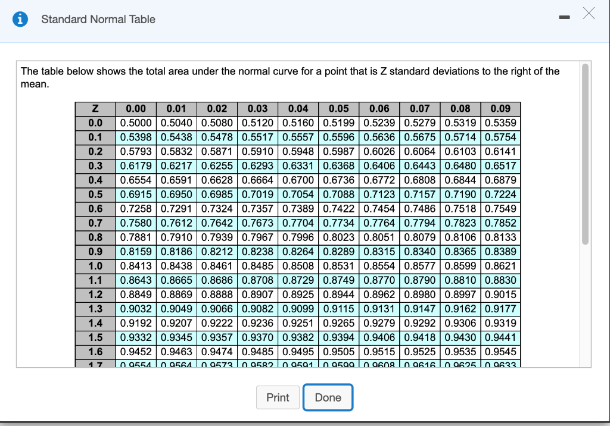Screen dimensions: 610x426
Task: Click the 0.00 column header
Action: (136, 109)
